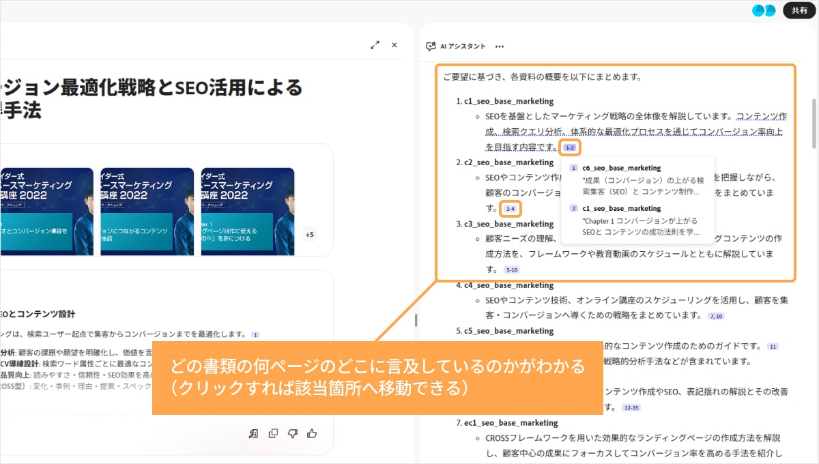Copy the summary with the copy icon
The height and width of the screenshot is (464, 819).
[274, 433]
